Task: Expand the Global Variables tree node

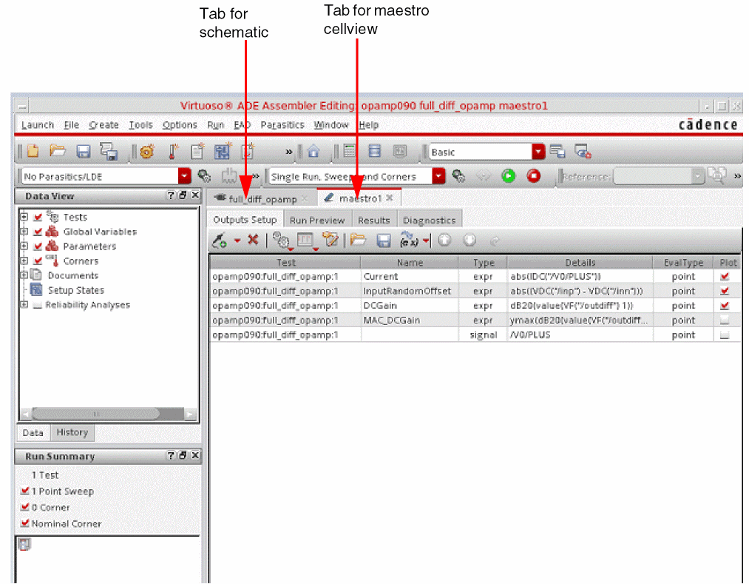Action: pyautogui.click(x=24, y=232)
